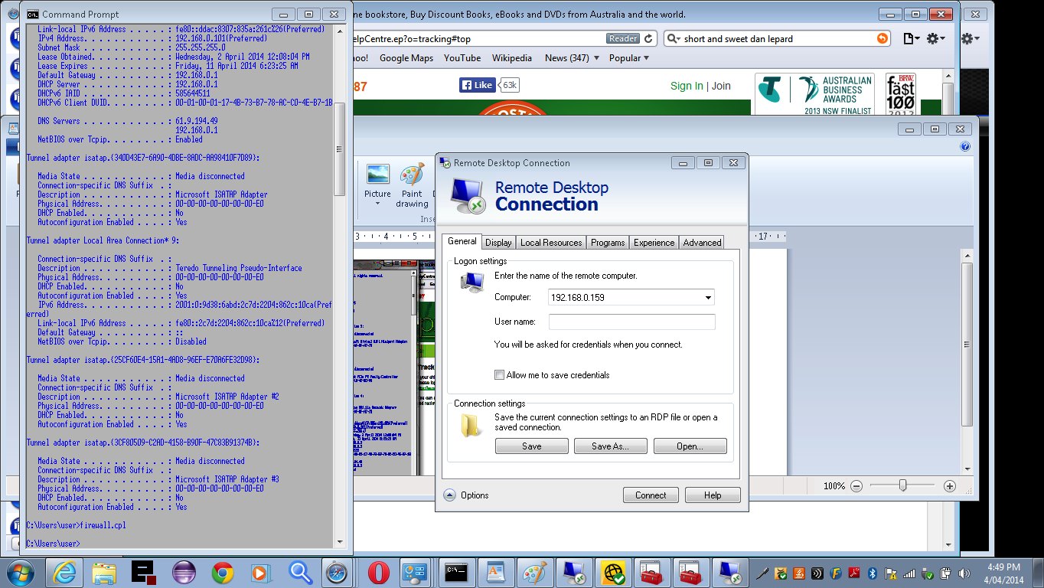The width and height of the screenshot is (1044, 588).
Task: Open the Popular bookmarks dropdown
Action: click(x=628, y=58)
